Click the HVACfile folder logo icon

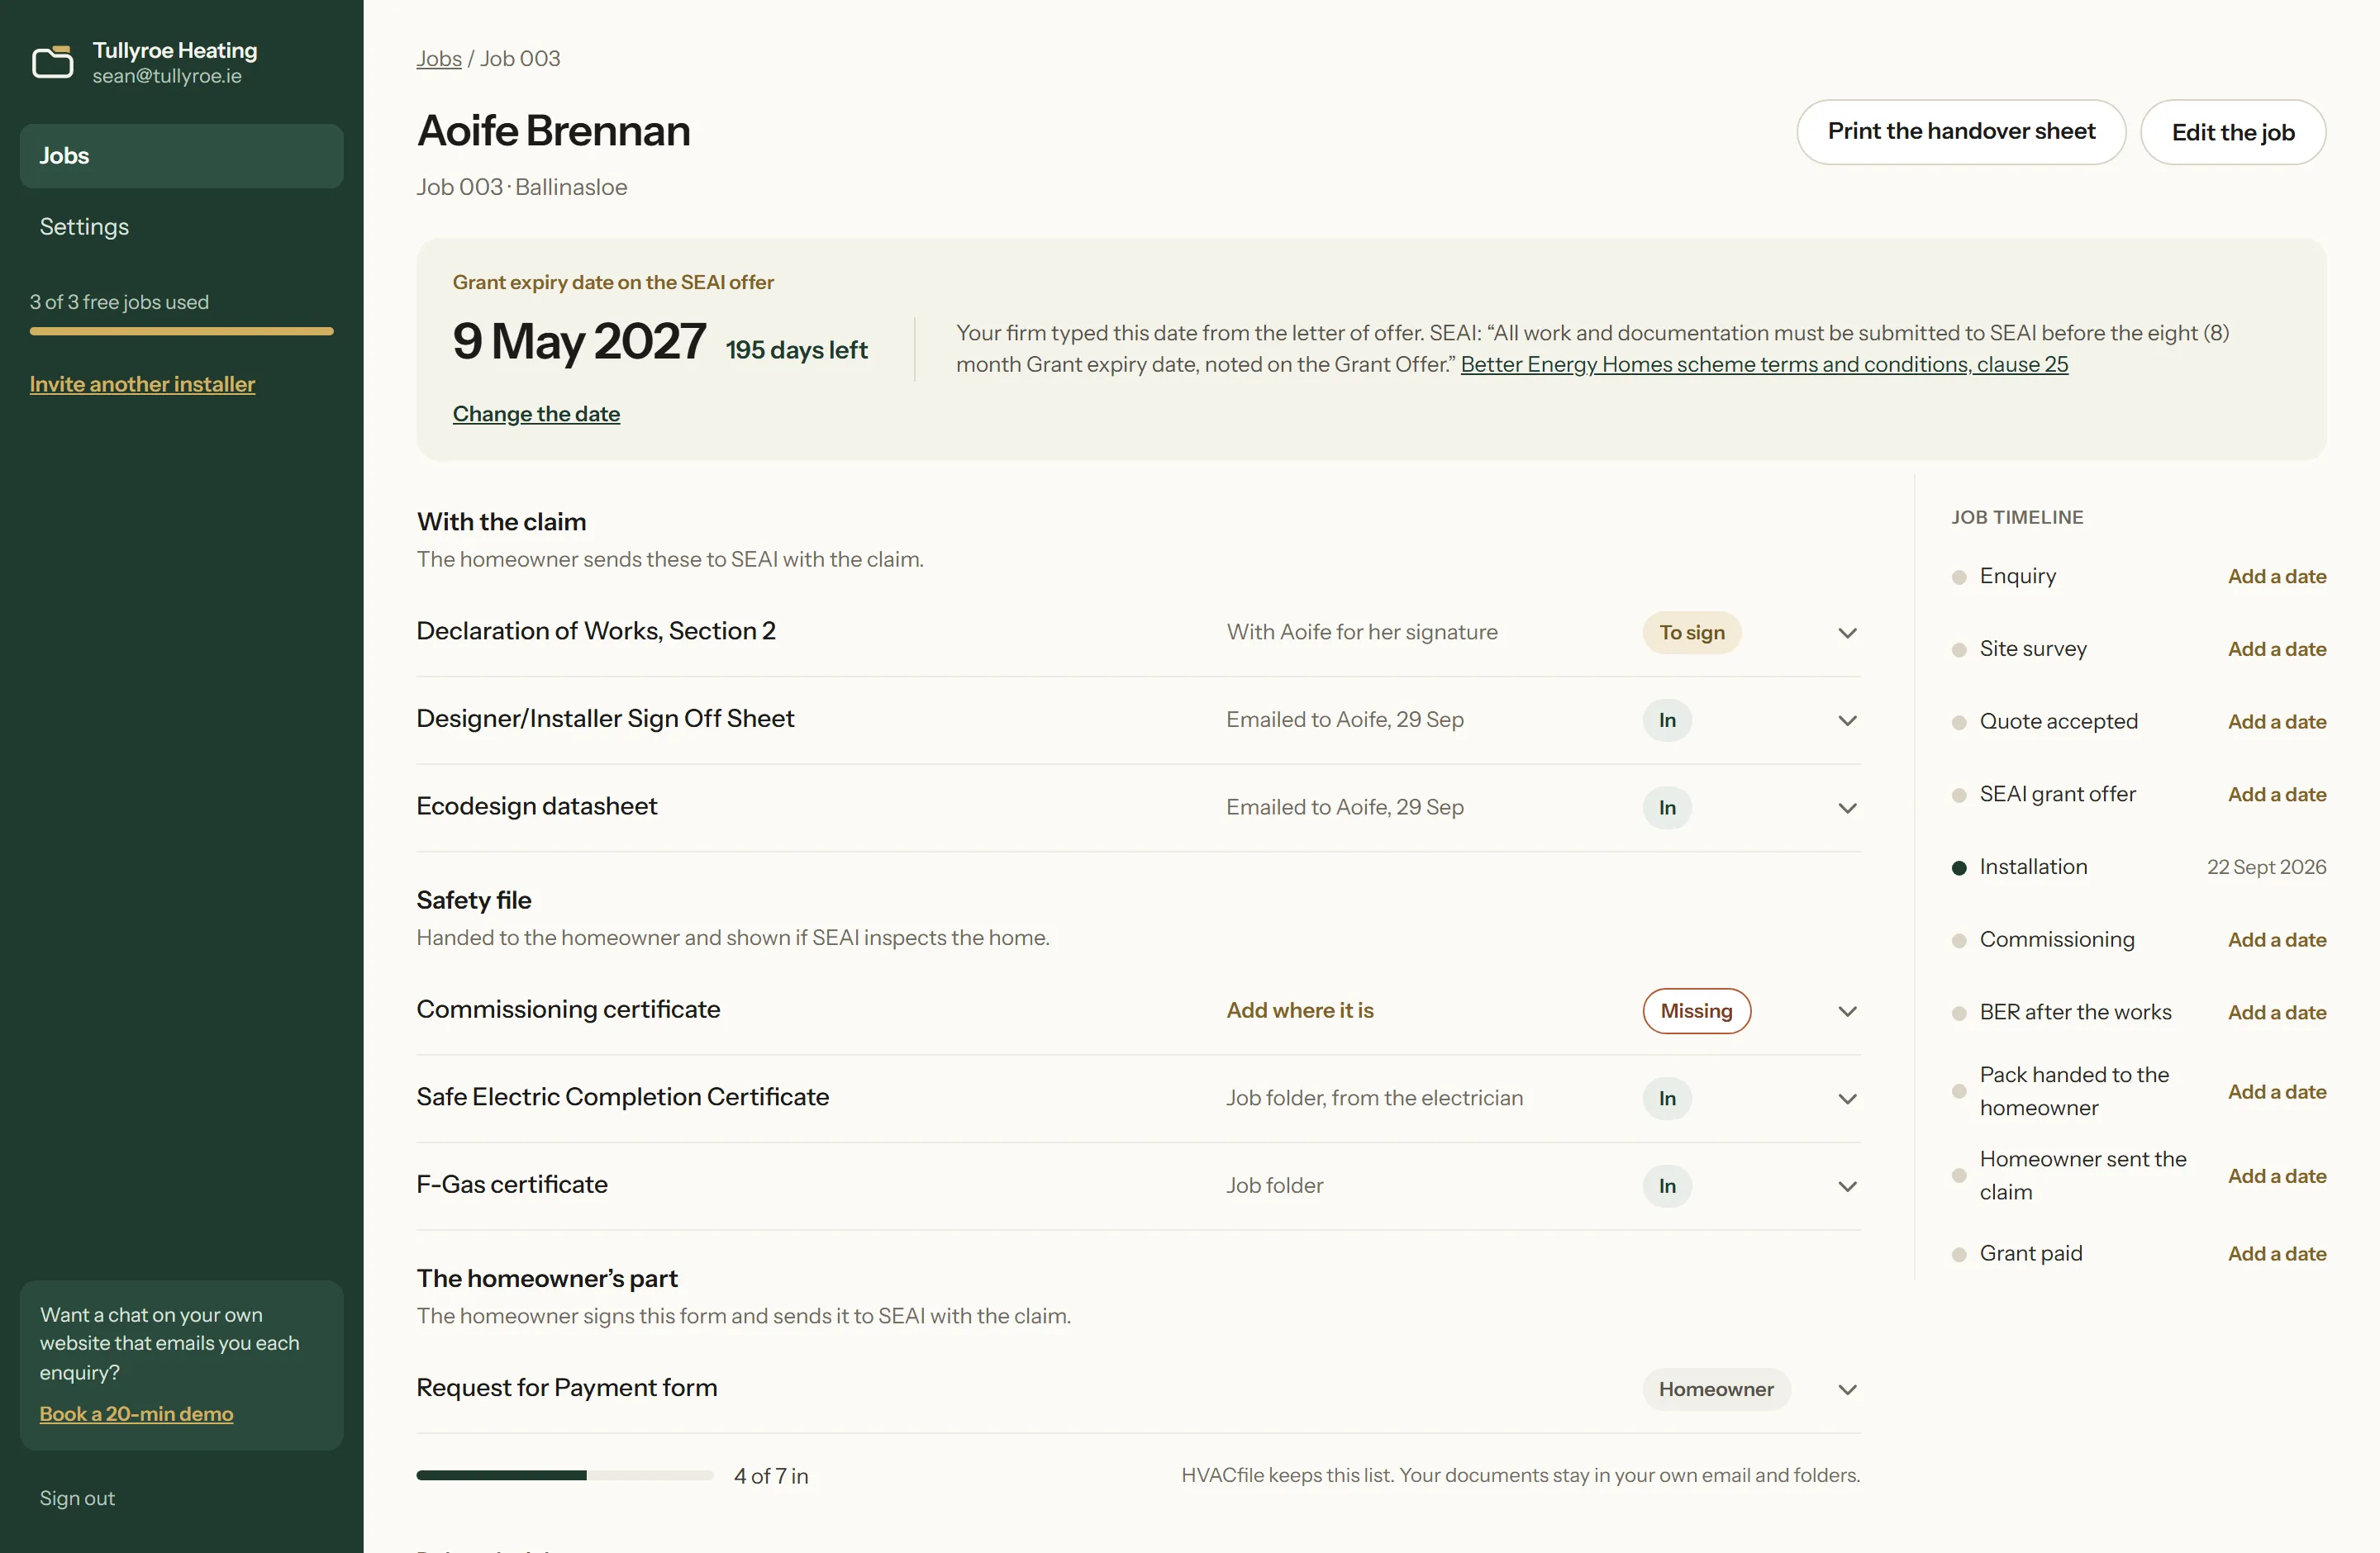(x=53, y=62)
